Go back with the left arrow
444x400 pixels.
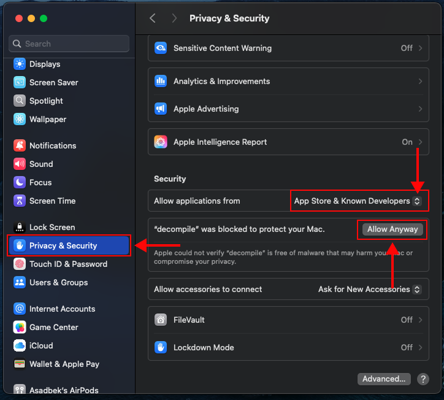coord(153,18)
